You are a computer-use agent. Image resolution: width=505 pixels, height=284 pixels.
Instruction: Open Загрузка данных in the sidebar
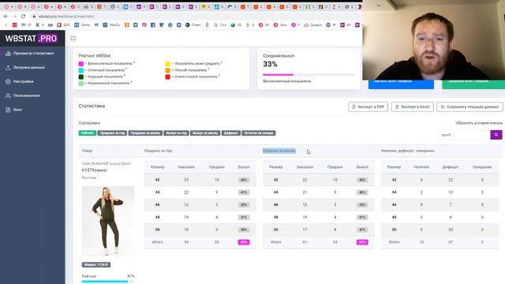29,68
